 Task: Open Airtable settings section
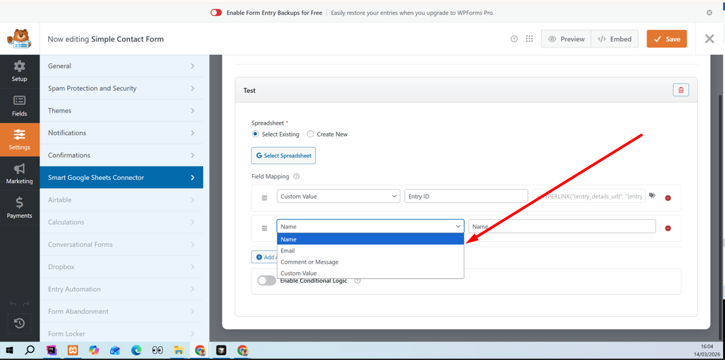pyautogui.click(x=121, y=200)
